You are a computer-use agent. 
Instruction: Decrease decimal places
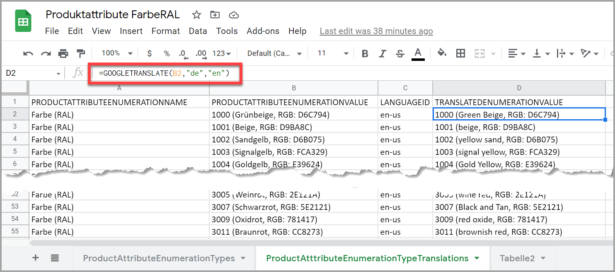[183, 53]
